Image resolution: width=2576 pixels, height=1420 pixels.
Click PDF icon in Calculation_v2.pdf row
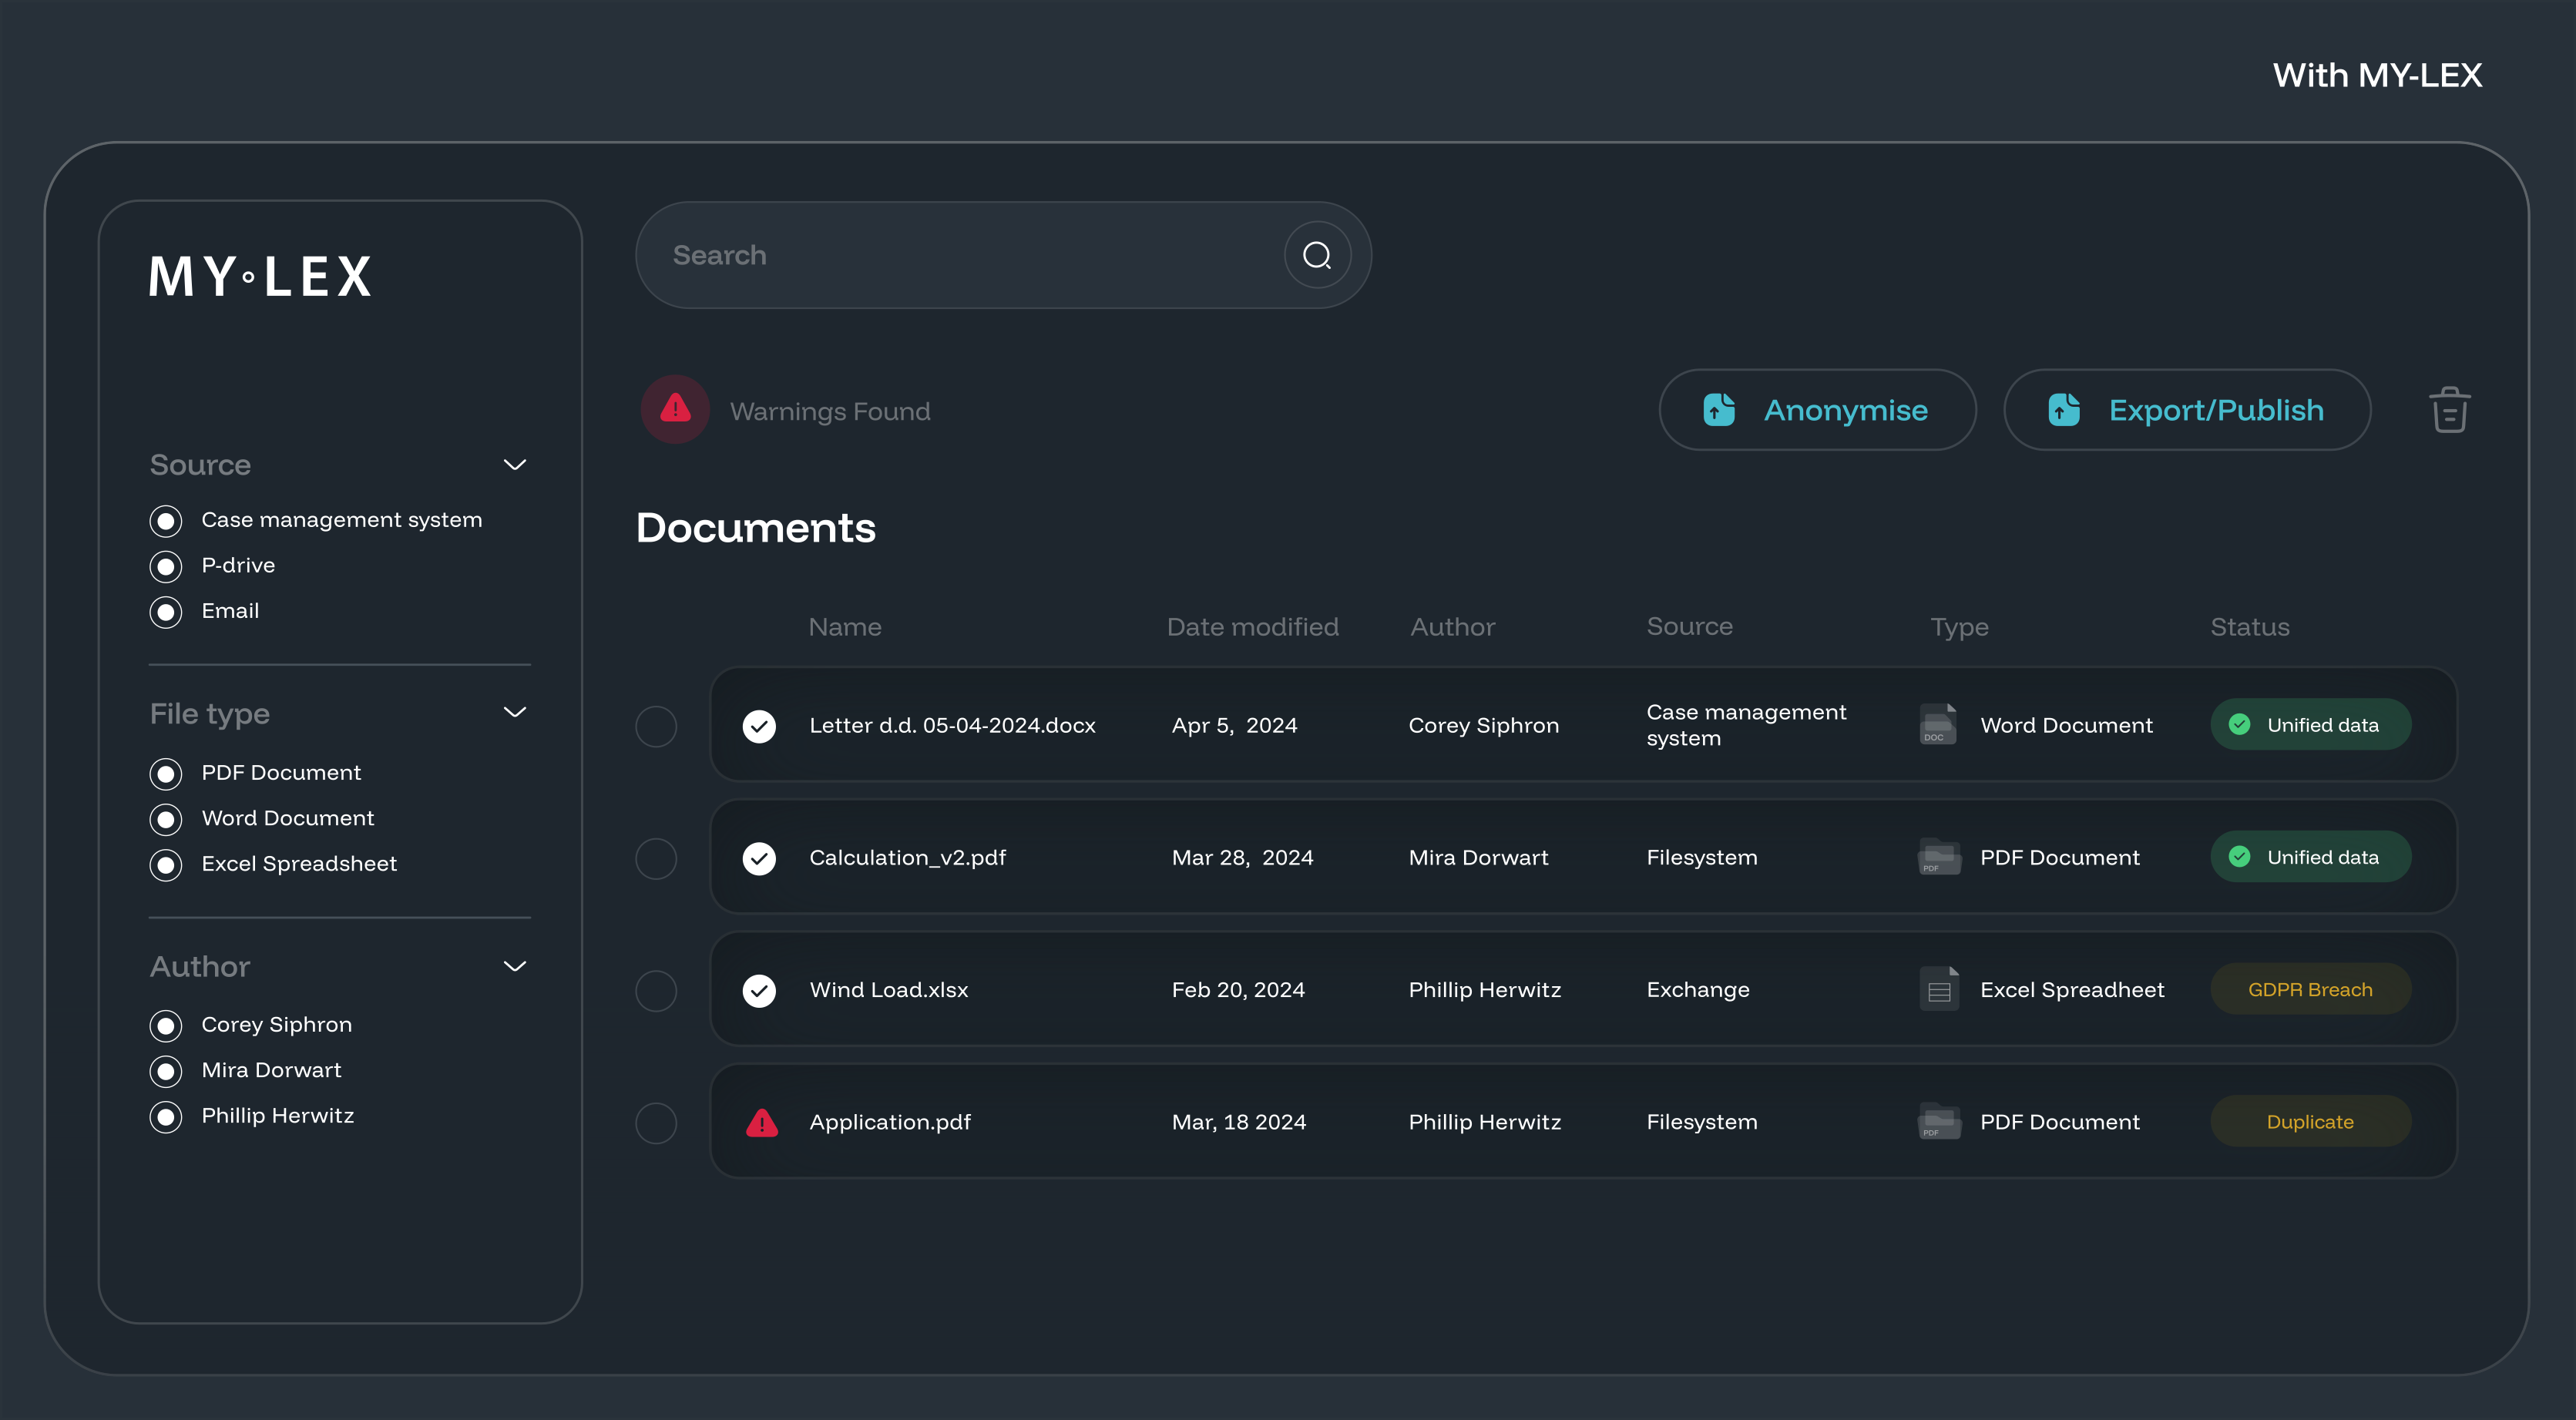coord(1938,857)
